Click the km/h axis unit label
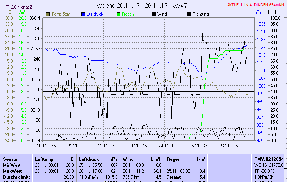This screenshot has width=287, height=182. [273, 12]
